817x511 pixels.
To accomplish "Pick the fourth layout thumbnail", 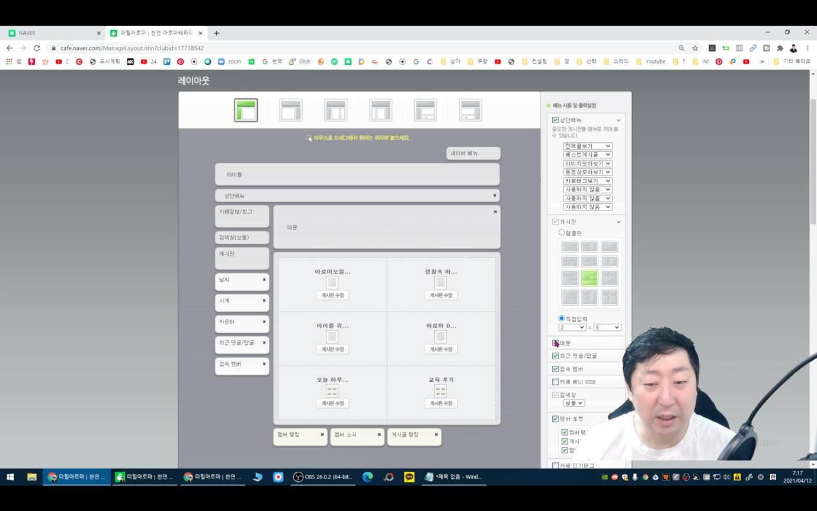I will click(x=380, y=110).
